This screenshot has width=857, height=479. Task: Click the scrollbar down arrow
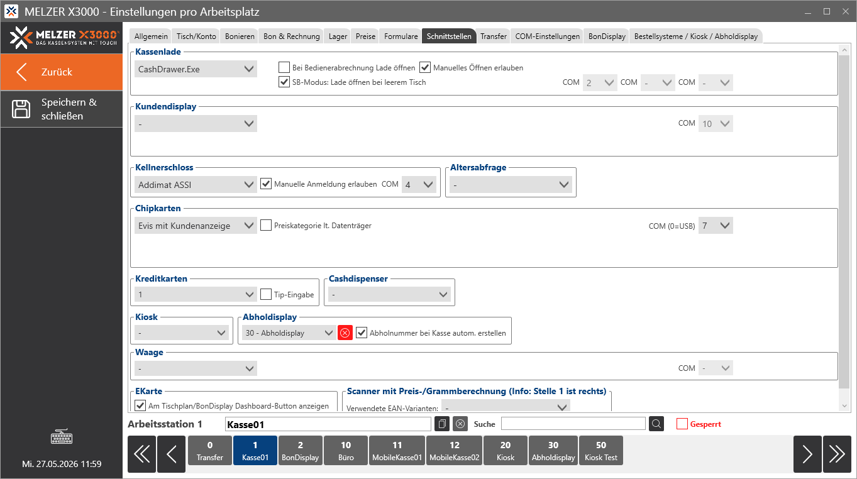pyautogui.click(x=844, y=406)
